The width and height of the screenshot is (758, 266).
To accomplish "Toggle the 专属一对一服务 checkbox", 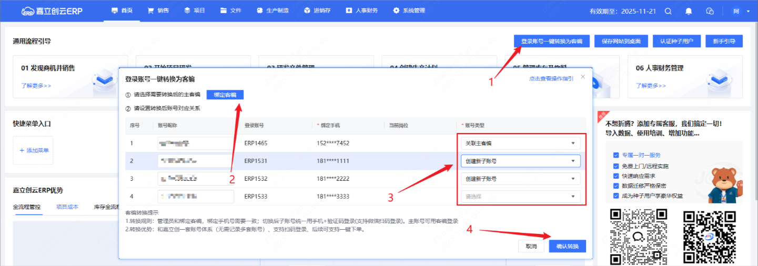I will click(616, 155).
